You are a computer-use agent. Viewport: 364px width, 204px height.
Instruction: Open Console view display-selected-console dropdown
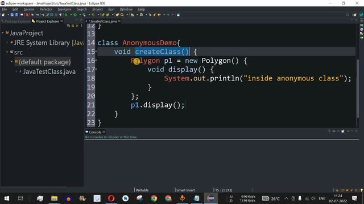tap(338, 131)
